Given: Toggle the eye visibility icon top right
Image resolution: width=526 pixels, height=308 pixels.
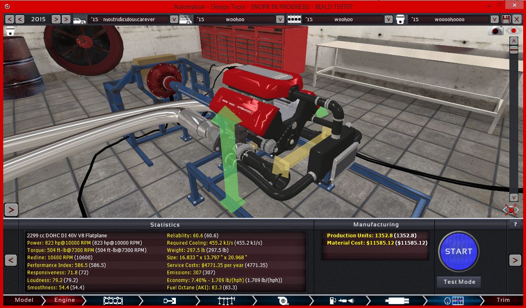Looking at the screenshot, I should point(513,30).
